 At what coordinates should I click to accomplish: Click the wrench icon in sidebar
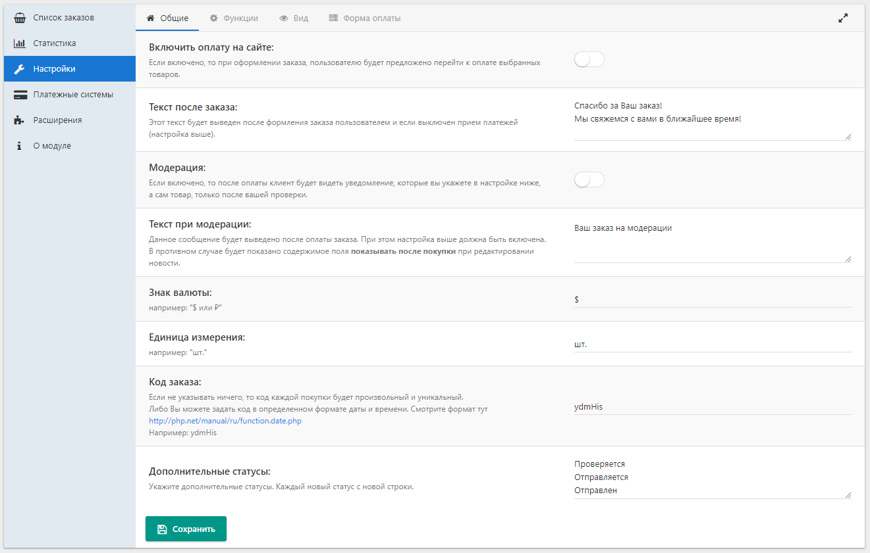20,69
